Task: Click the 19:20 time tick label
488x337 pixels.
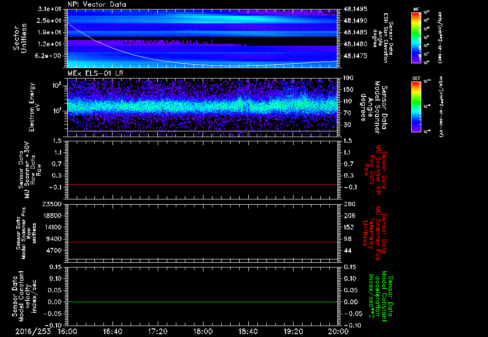Action: click(x=293, y=331)
